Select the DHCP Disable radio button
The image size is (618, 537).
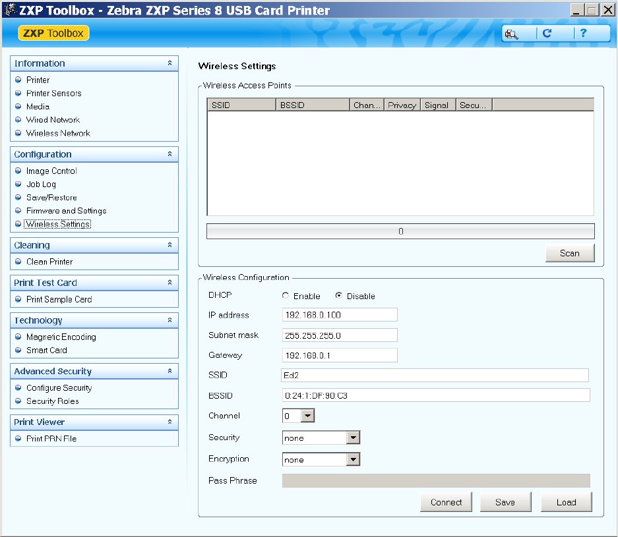point(338,295)
